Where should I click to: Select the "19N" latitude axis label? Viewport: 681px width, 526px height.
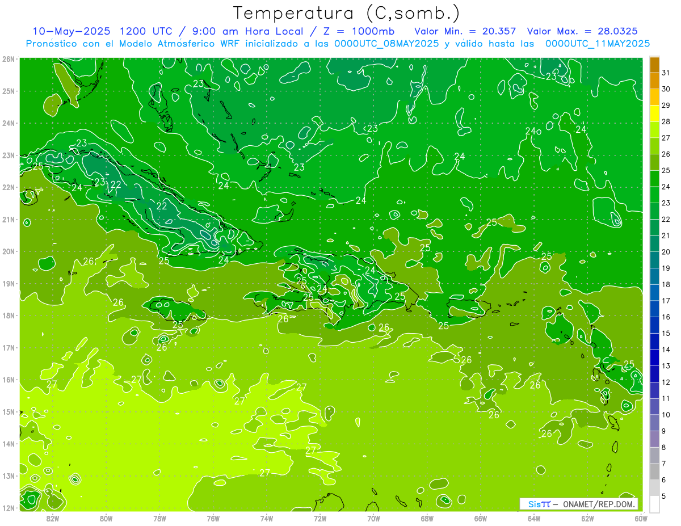pyautogui.click(x=9, y=284)
